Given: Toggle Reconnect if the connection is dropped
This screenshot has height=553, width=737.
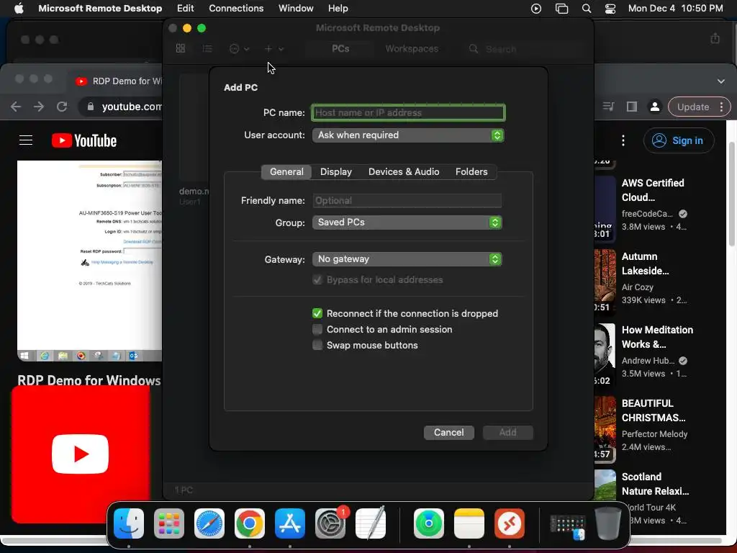Looking at the screenshot, I should [x=317, y=313].
